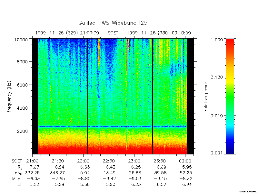The width and height of the screenshot is (258, 193).
Task: Click the LT row label
Action: coord(19,184)
